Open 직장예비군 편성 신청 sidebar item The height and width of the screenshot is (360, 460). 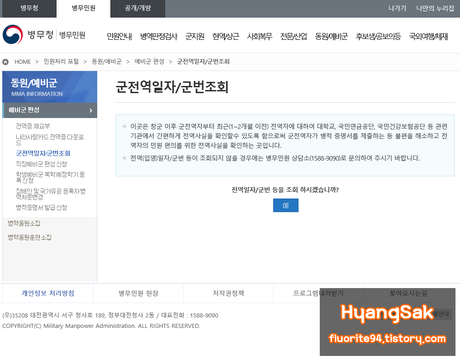41,164
